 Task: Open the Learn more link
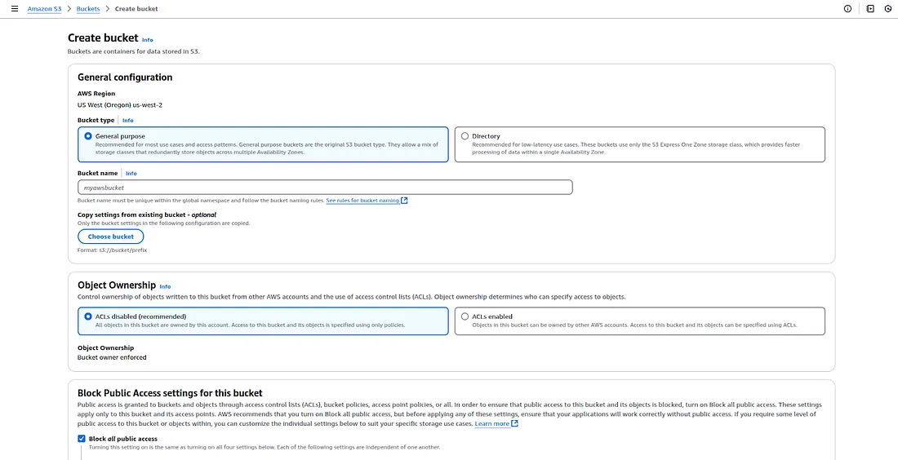[492, 424]
